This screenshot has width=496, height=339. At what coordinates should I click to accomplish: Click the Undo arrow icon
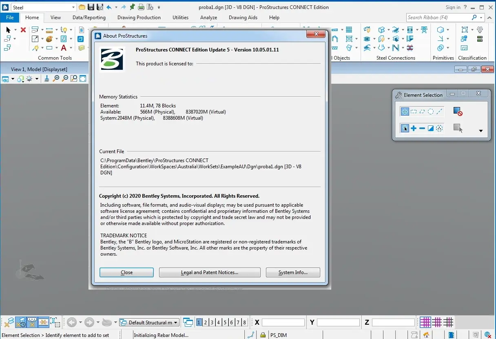coord(109,7)
